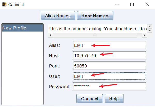This screenshot has width=155, height=107.
Task: Select the Port field containing 50050
Action: click(109, 66)
